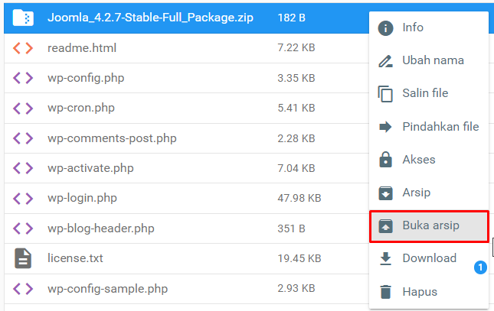The image size is (494, 311).
Task: Click the pencil icon beside Ubah nama
Action: pos(386,60)
